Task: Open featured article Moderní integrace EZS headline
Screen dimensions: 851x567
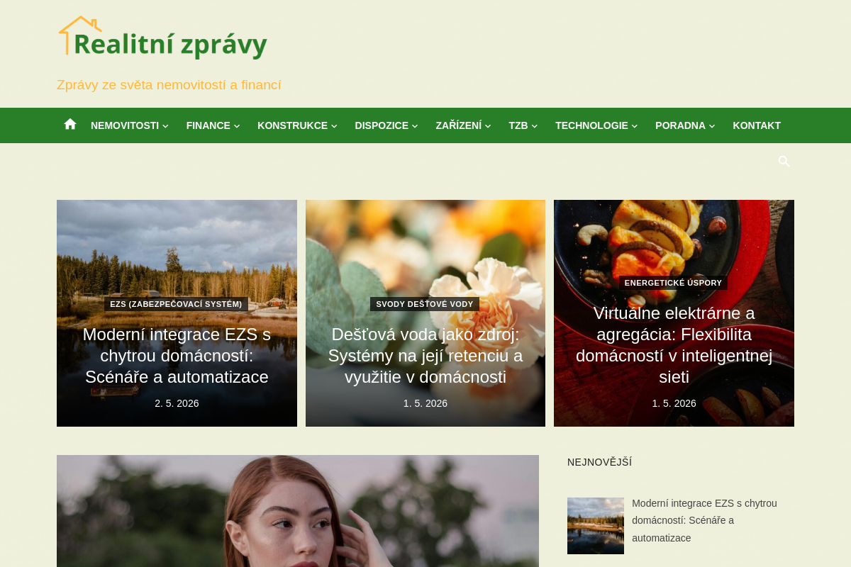Action: [177, 355]
